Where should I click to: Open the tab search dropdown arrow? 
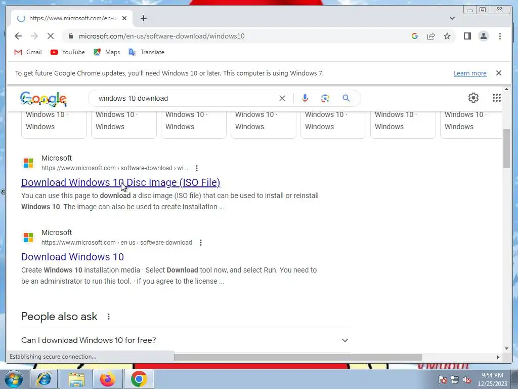click(452, 18)
